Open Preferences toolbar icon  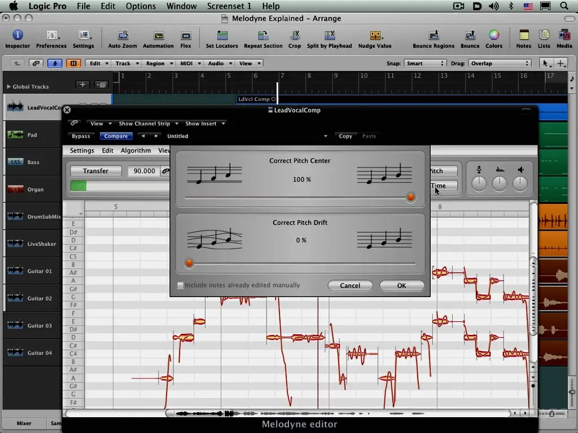(51, 35)
